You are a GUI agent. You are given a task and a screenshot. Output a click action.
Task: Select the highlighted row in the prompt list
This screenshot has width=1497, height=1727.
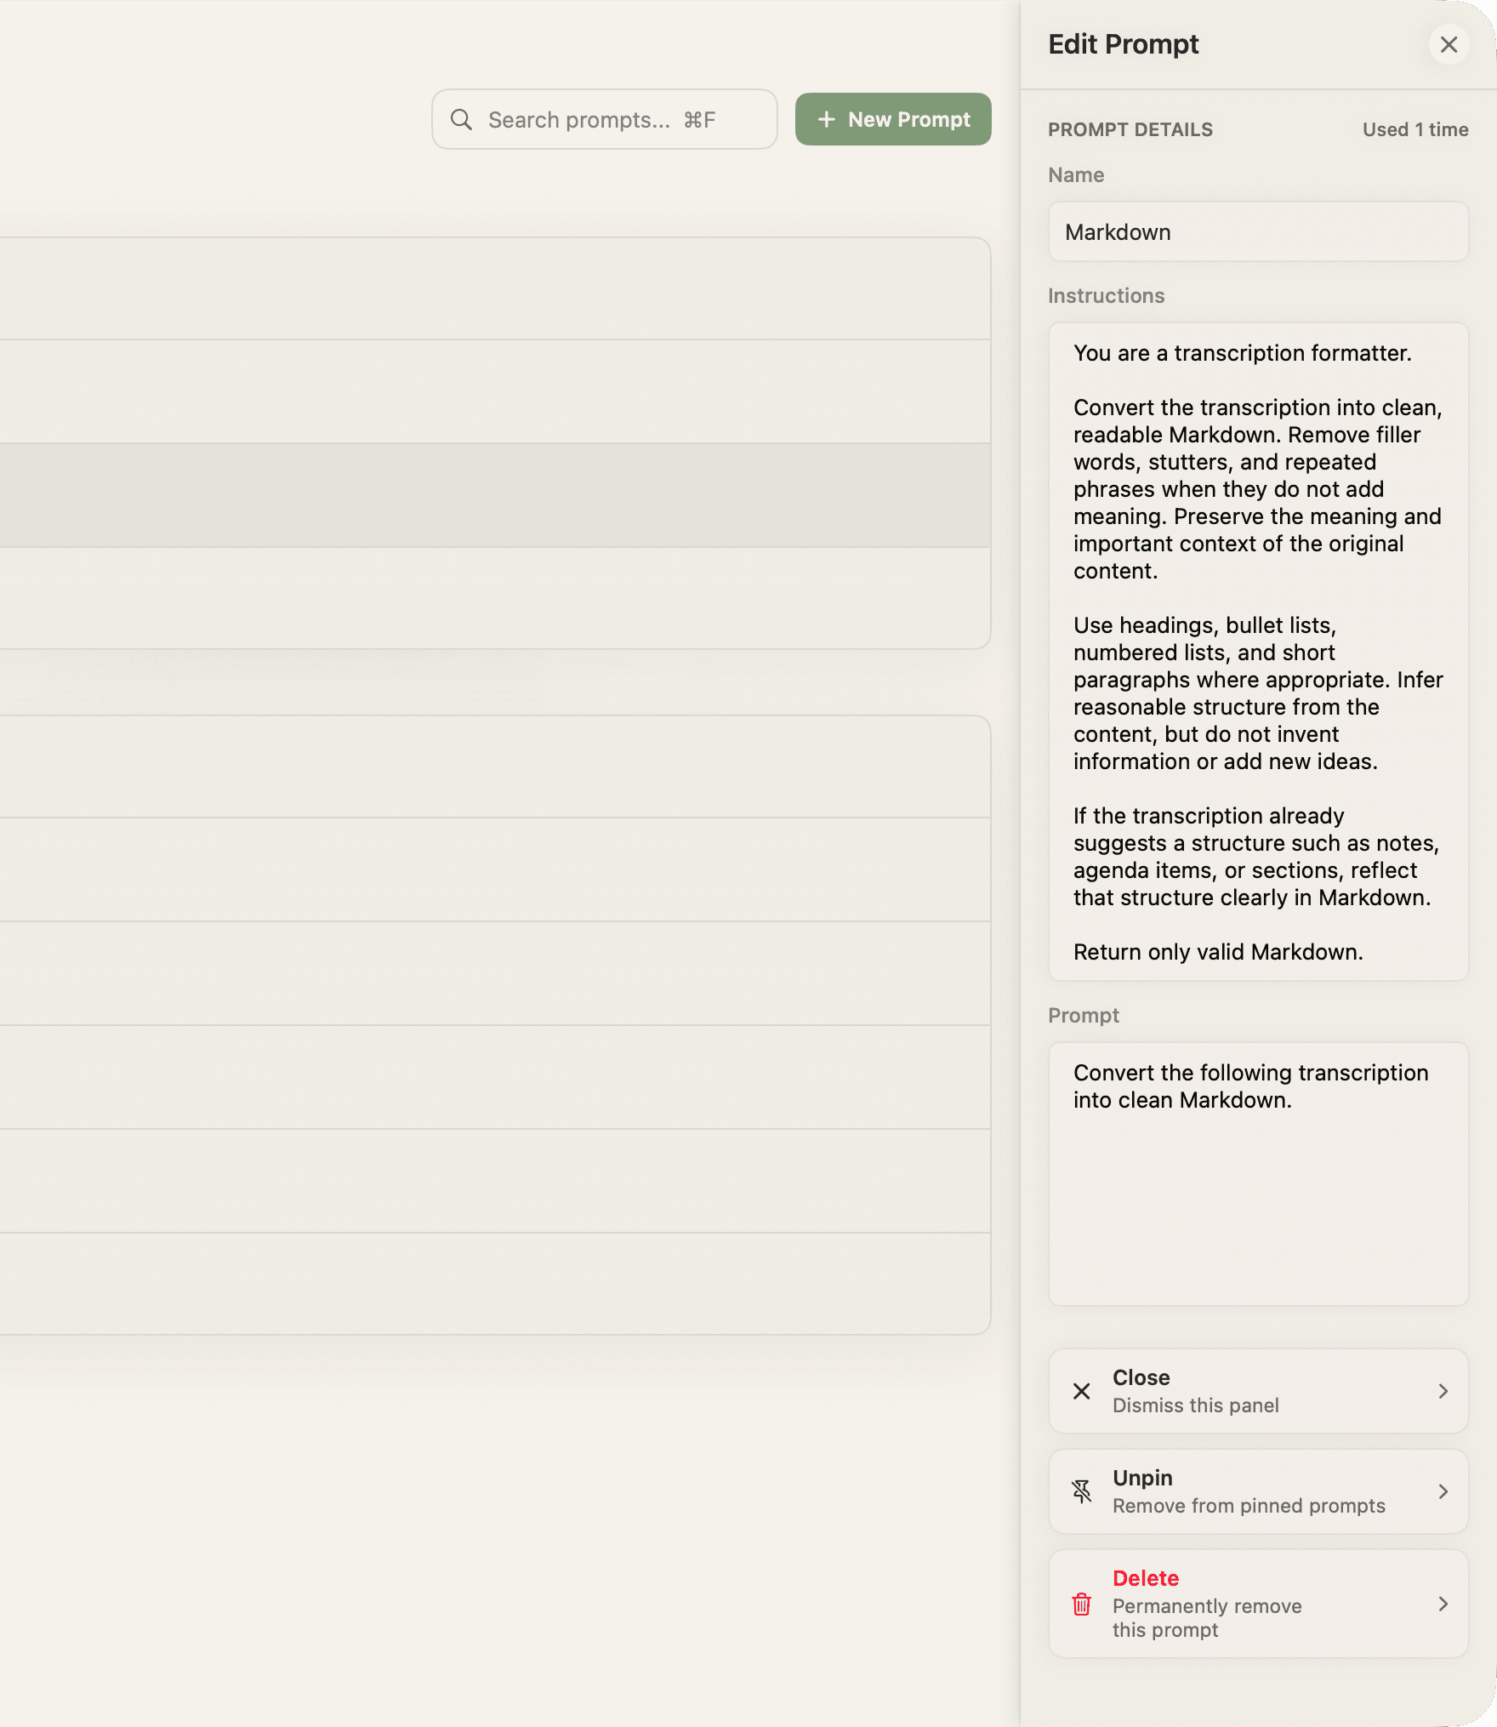tap(493, 494)
